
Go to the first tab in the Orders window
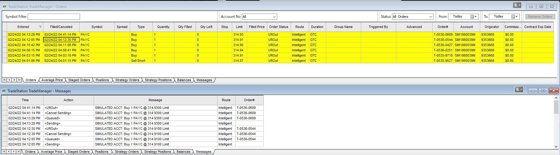point(5,80)
